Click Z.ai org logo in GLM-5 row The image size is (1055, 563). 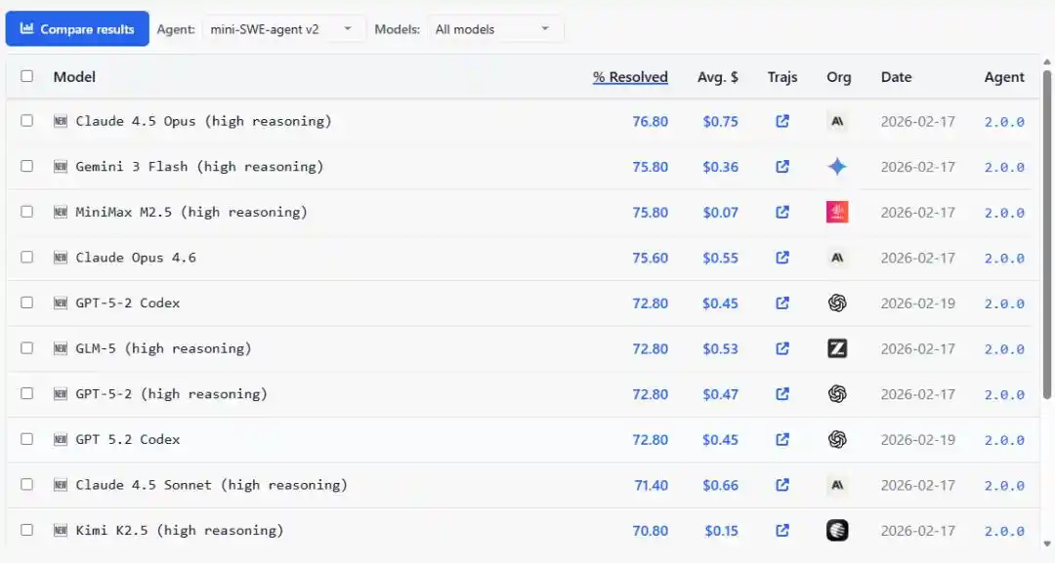[x=837, y=348]
